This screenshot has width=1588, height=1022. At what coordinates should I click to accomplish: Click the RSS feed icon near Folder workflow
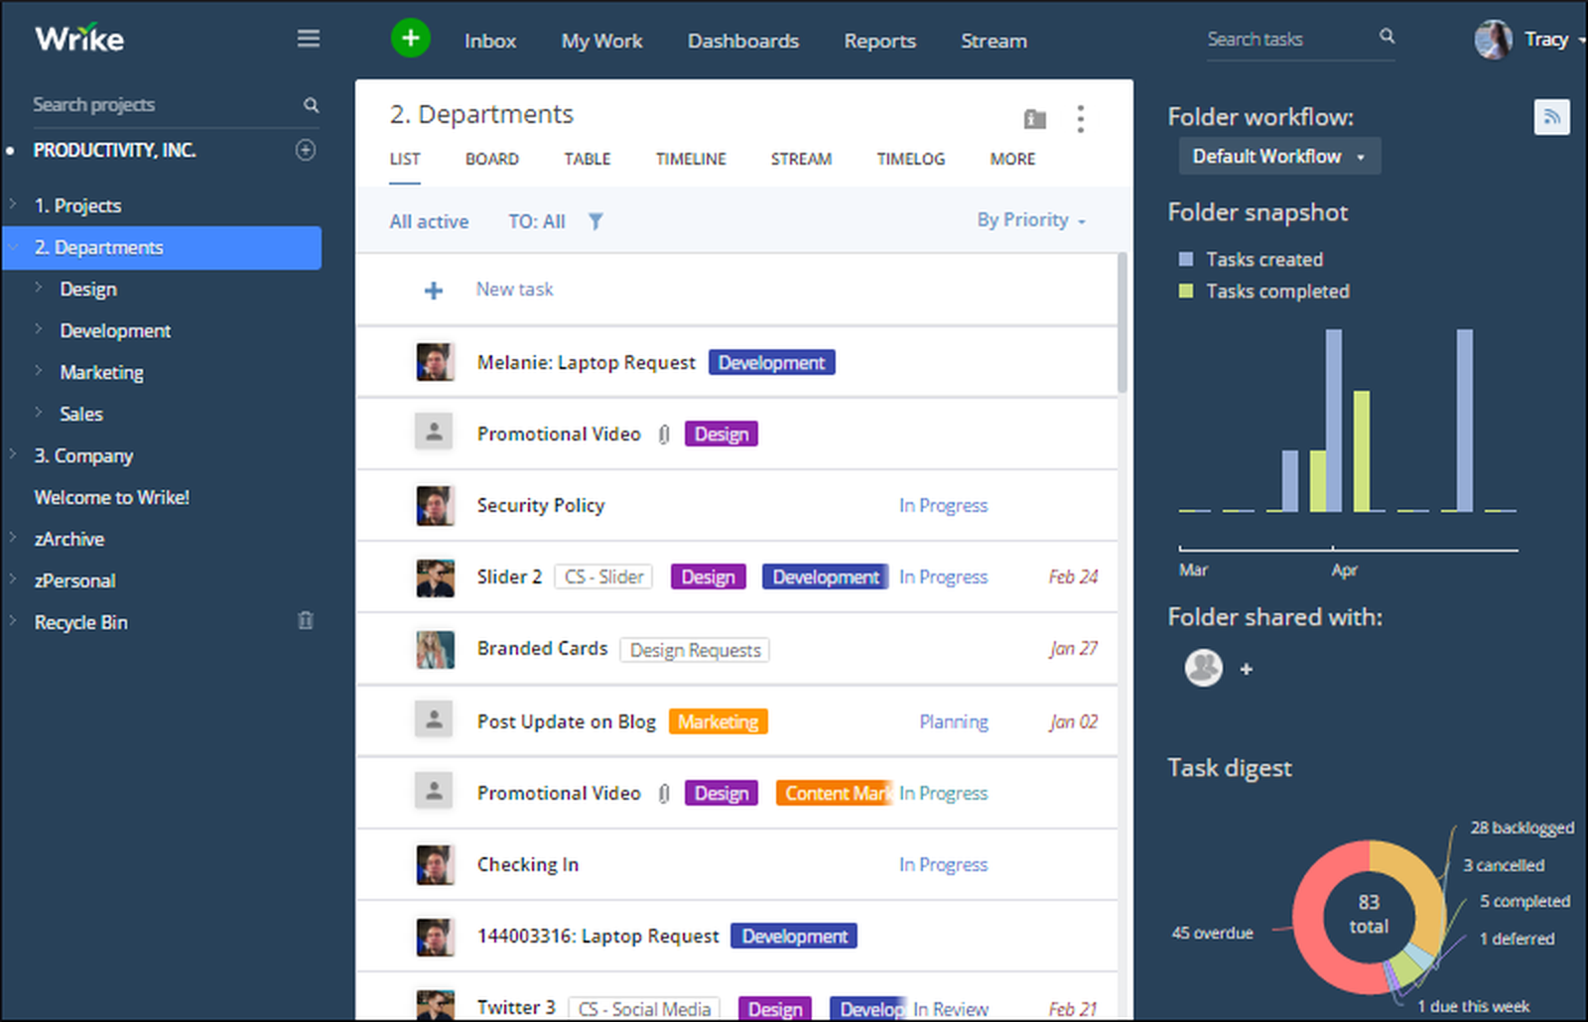point(1551,116)
